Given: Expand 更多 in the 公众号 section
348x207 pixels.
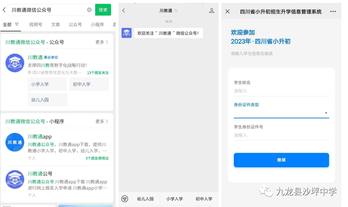Looking at the screenshot, I should click(102, 42).
